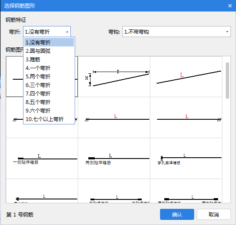Choose '2.圆与圆弧' option

coord(49,51)
